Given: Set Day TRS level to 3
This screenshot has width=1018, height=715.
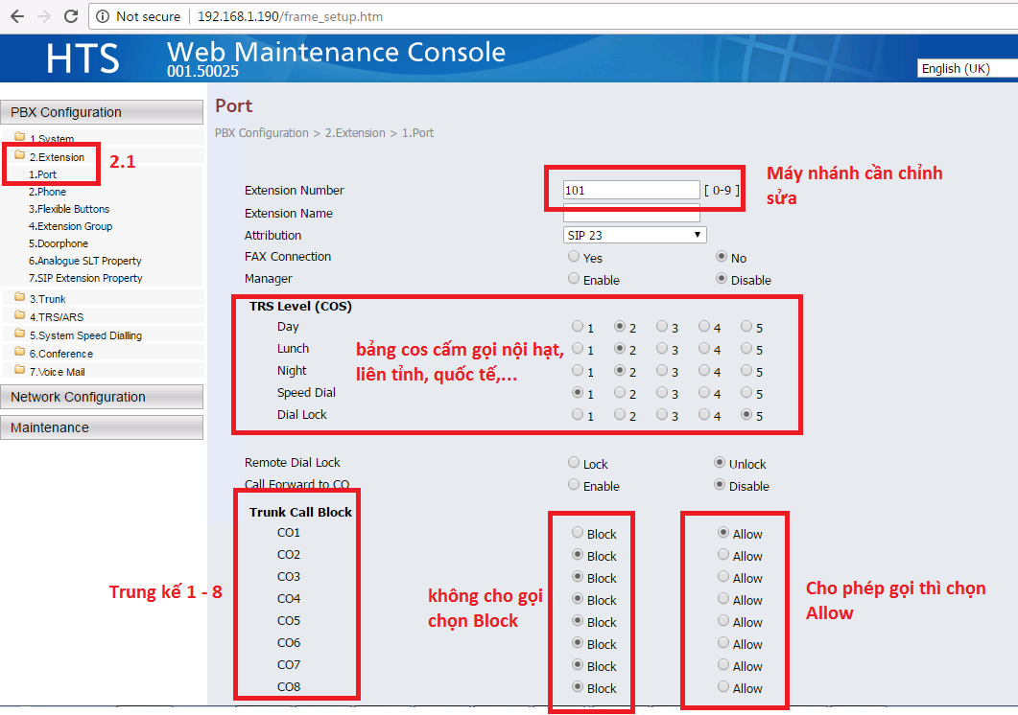Looking at the screenshot, I should tap(662, 326).
